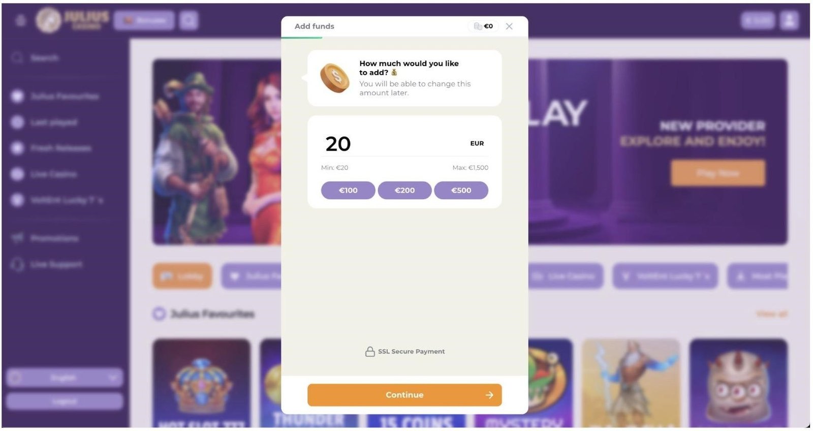The width and height of the screenshot is (813, 431).
Task: Click the Julius casino logo
Action: point(72,20)
